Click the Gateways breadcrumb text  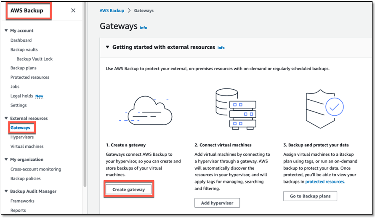point(144,11)
